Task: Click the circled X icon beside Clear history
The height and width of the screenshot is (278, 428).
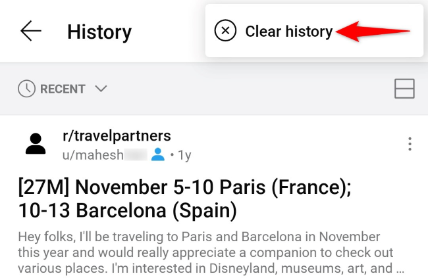Action: (x=225, y=31)
